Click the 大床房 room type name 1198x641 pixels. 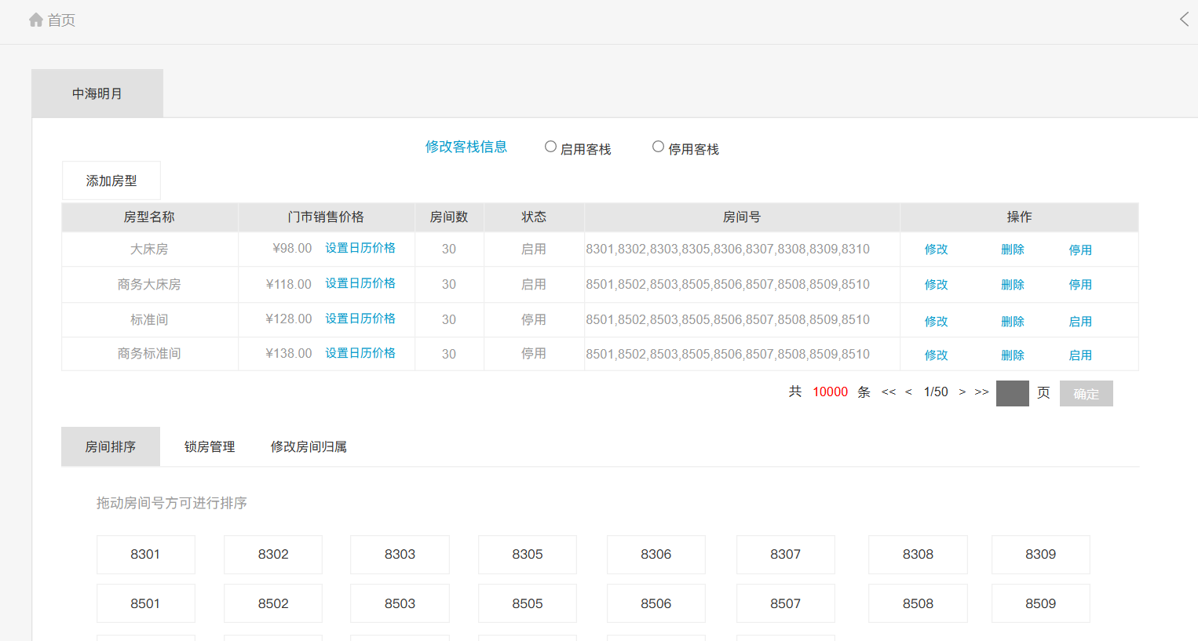149,249
